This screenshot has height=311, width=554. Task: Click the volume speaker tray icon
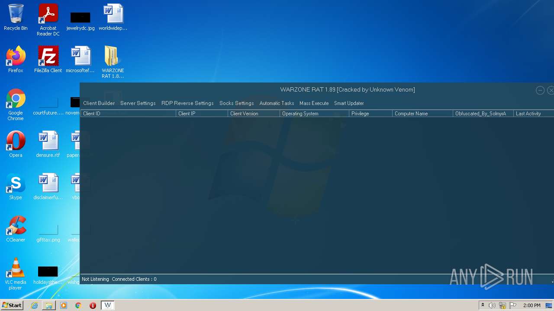click(x=492, y=305)
